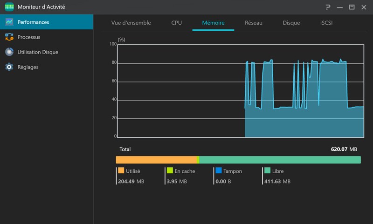Click the Moniteur d'Activité title text
This screenshot has height=224, width=373.
(x=41, y=7)
